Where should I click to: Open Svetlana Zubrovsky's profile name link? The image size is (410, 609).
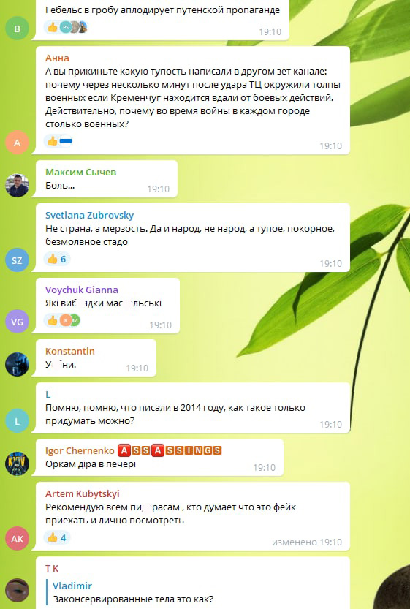click(x=90, y=215)
